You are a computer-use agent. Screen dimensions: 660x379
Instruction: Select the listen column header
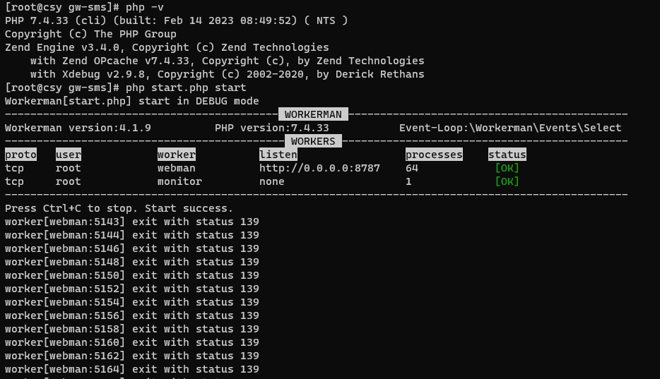pyautogui.click(x=278, y=155)
